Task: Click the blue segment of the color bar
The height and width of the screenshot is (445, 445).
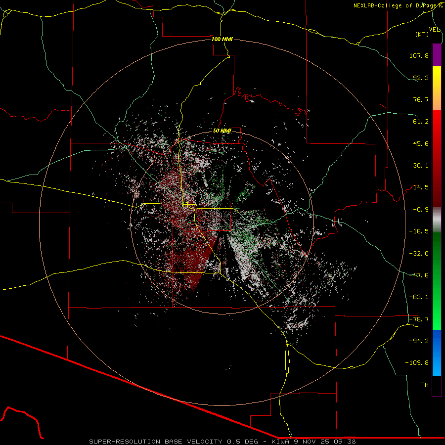Action: point(437,353)
